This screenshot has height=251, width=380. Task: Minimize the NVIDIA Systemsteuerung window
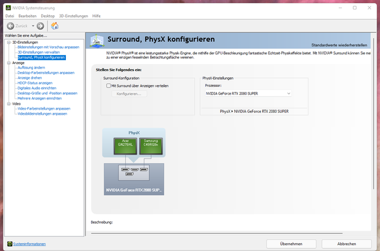coord(340,8)
